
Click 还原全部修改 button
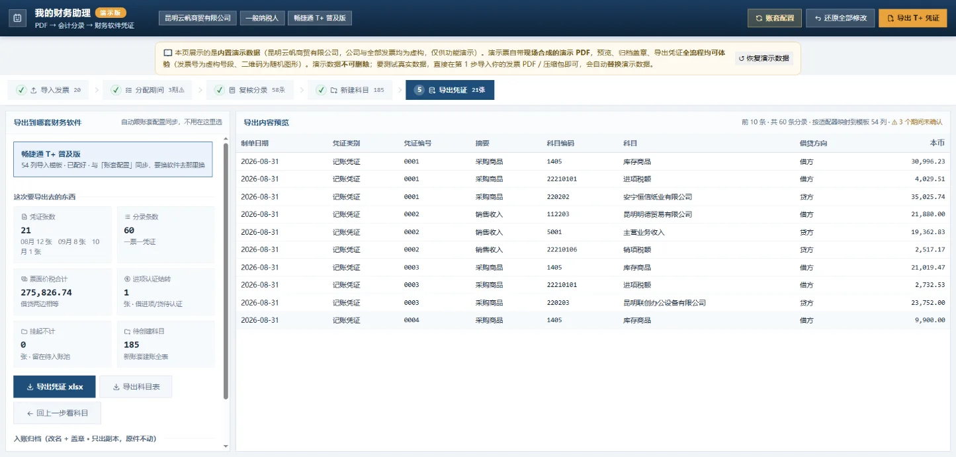click(x=840, y=18)
